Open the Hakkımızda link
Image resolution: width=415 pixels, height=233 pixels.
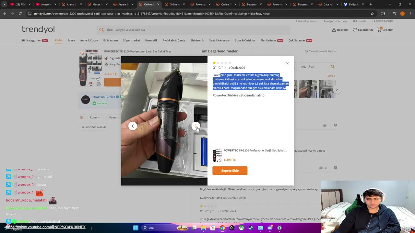point(360,21)
